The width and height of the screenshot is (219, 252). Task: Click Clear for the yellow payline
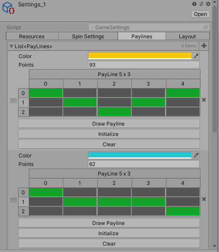tap(109, 144)
